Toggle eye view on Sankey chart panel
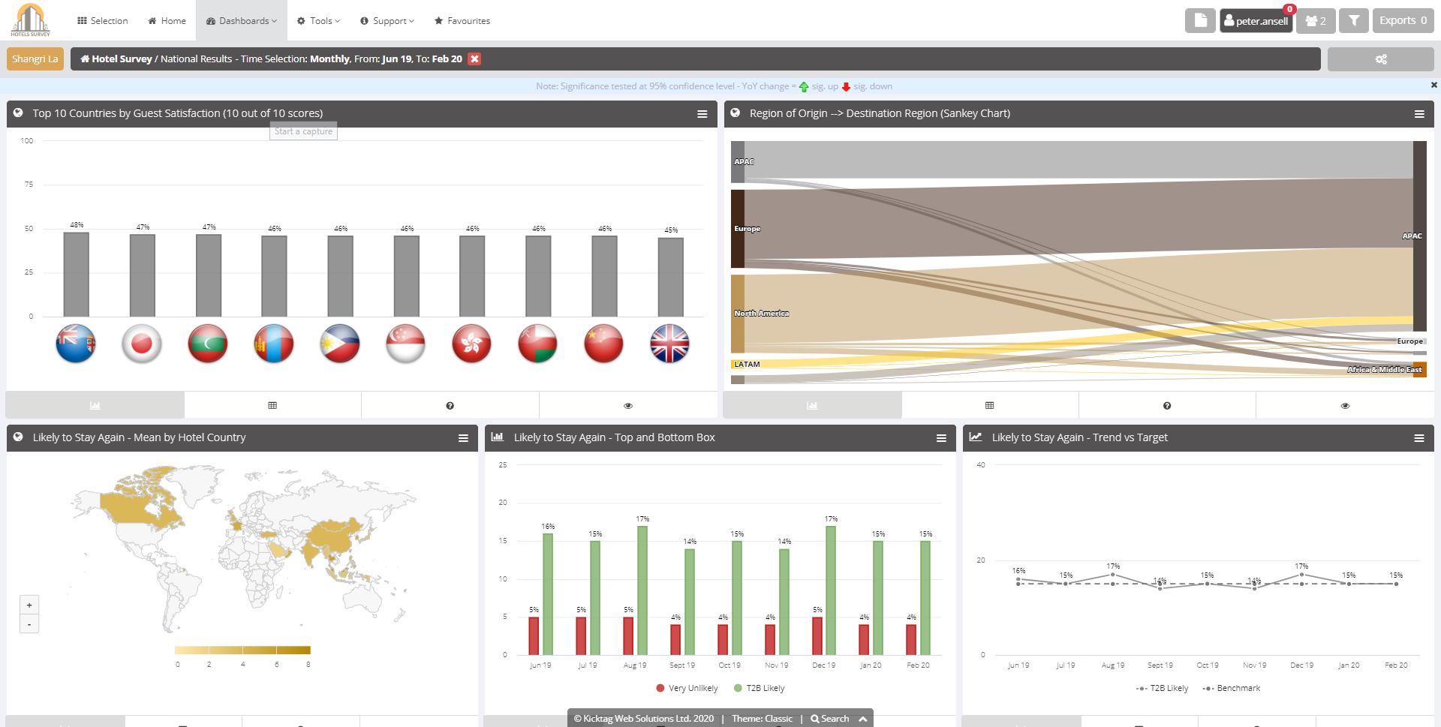Viewport: 1441px width, 727px height. click(x=1345, y=405)
